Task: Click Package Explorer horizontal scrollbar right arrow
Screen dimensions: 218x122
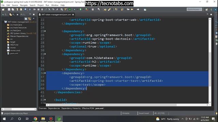Action: tap(35, 109)
